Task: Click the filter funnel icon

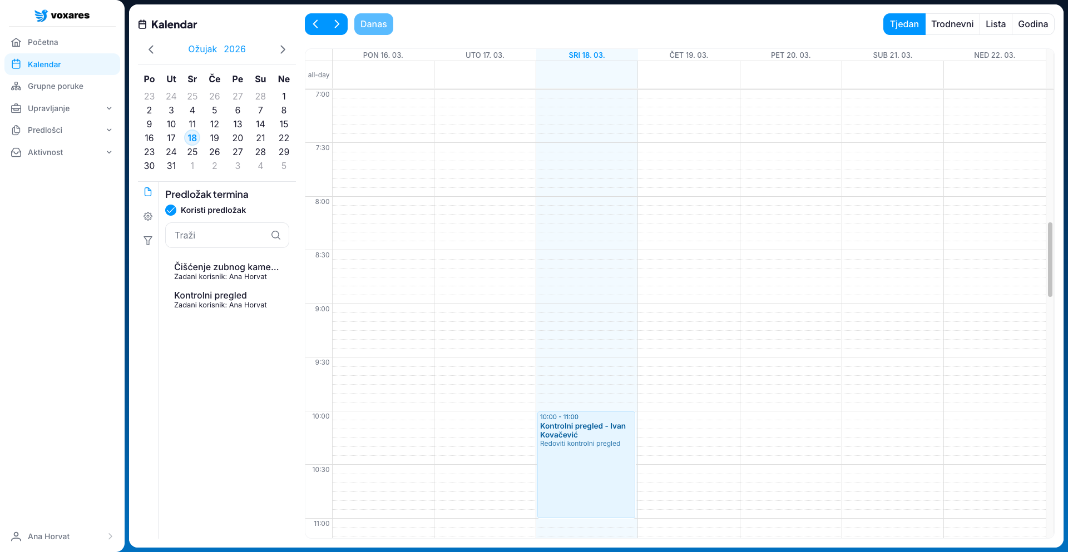Action: pyautogui.click(x=148, y=241)
